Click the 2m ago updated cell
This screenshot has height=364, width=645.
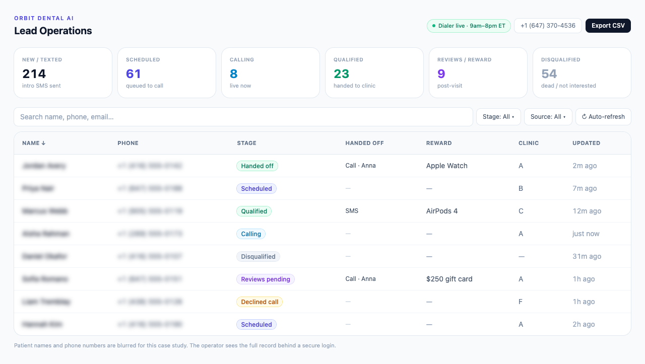585,166
